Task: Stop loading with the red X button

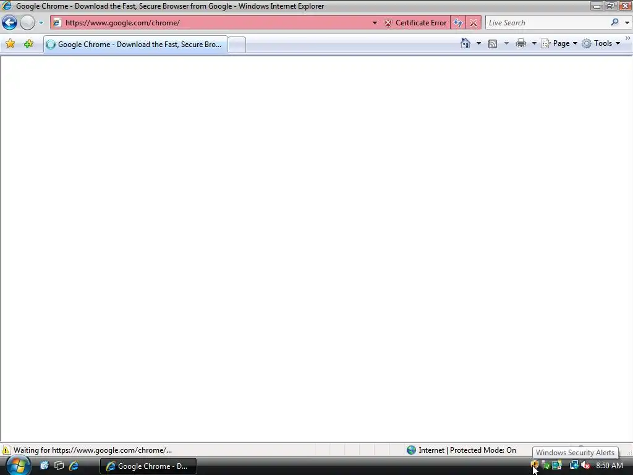Action: click(474, 23)
